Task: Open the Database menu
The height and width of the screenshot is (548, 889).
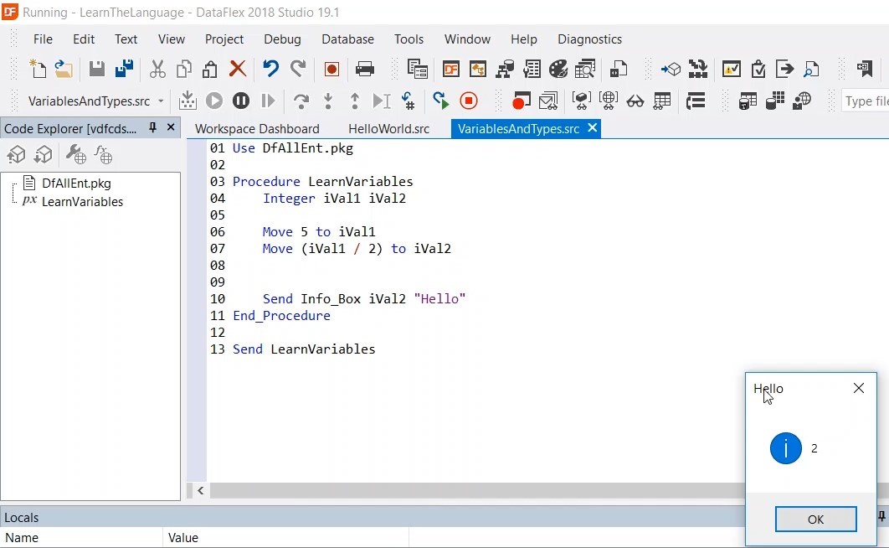Action: tap(347, 39)
